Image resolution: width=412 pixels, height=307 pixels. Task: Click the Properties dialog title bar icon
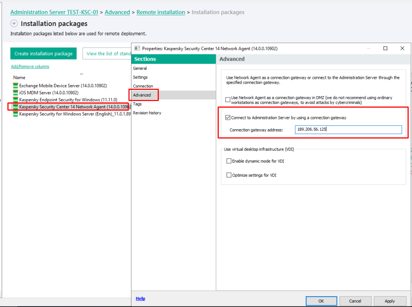pyautogui.click(x=137, y=48)
